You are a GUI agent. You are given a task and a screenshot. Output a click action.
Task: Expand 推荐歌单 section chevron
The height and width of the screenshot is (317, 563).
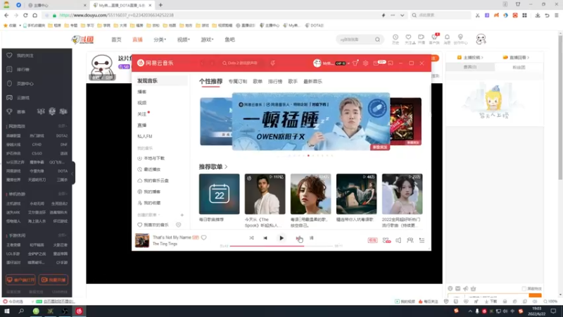point(226,167)
